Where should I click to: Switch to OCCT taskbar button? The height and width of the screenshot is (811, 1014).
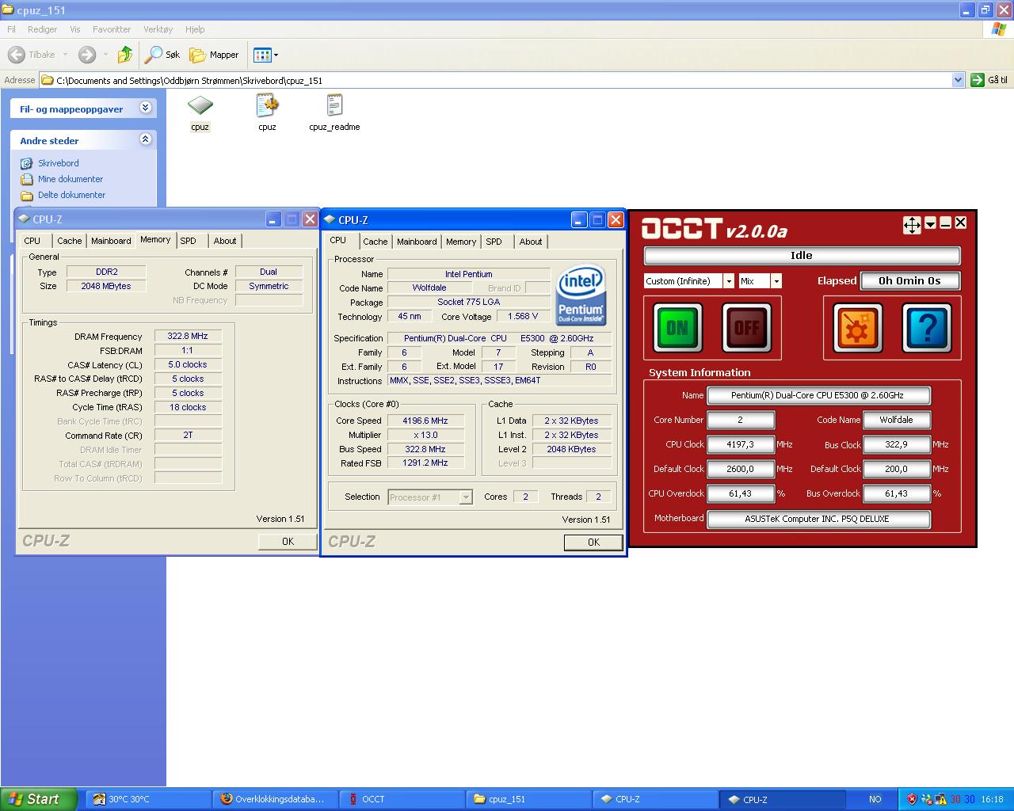pyautogui.click(x=402, y=799)
